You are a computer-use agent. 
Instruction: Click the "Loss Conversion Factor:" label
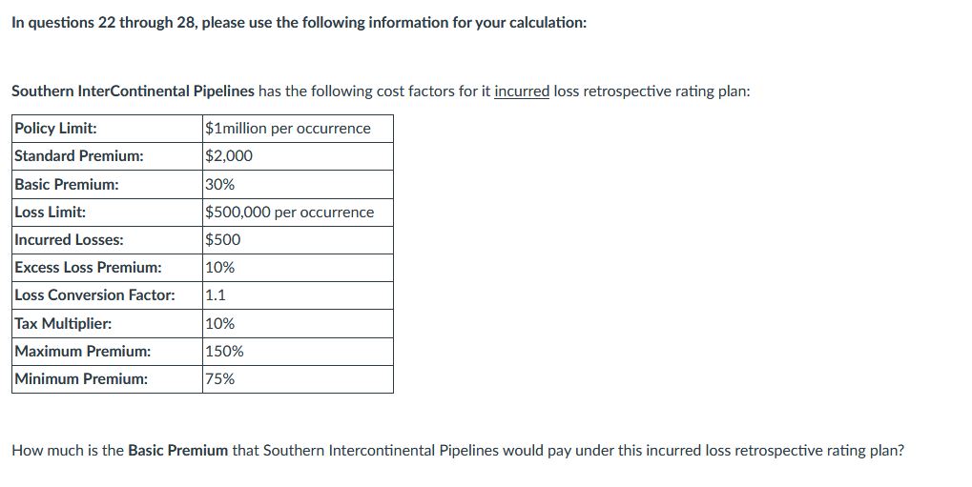point(94,294)
